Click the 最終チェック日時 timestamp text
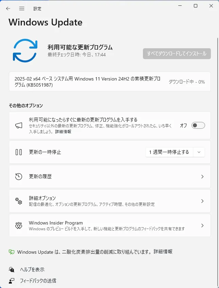This screenshot has width=219, height=288. tap(77, 55)
